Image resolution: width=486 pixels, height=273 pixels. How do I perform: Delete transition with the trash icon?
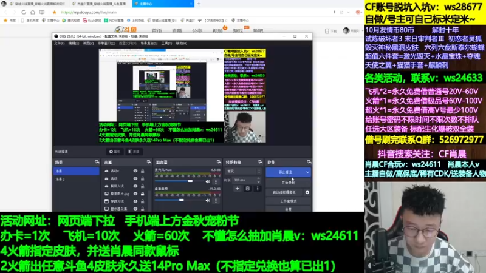[247, 189]
